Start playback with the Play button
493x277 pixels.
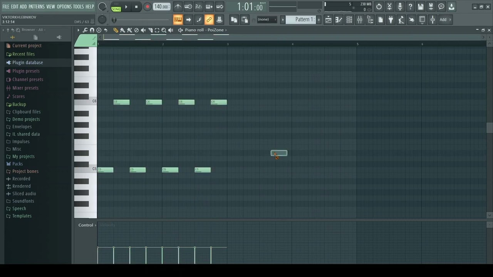pyautogui.click(x=126, y=7)
